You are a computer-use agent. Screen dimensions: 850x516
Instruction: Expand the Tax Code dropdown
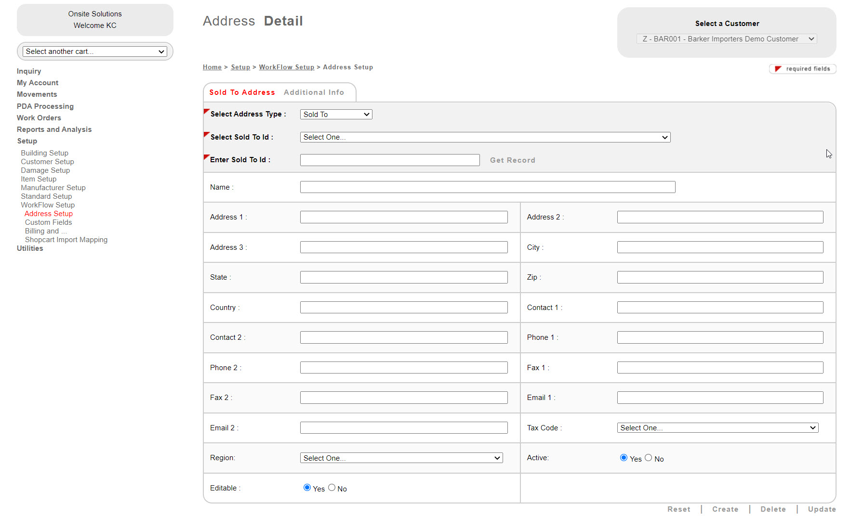coord(717,428)
